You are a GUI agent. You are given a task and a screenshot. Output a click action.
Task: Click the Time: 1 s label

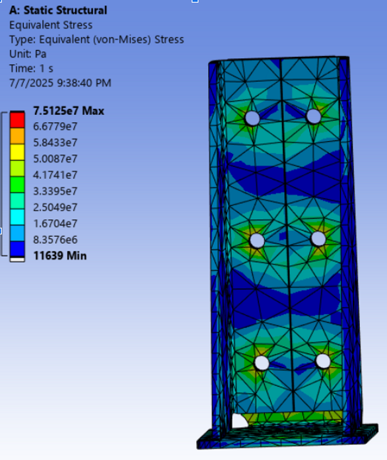pyautogui.click(x=31, y=69)
